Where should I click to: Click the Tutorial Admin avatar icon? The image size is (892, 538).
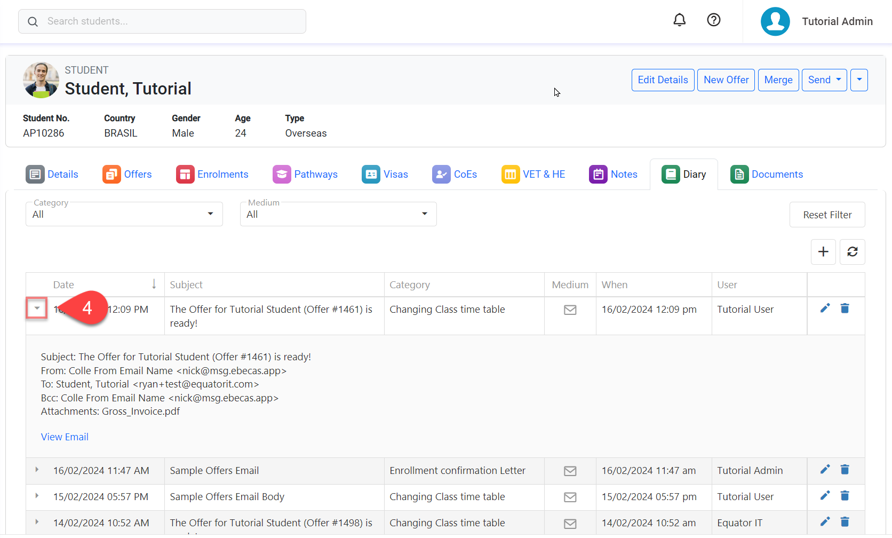tap(775, 21)
